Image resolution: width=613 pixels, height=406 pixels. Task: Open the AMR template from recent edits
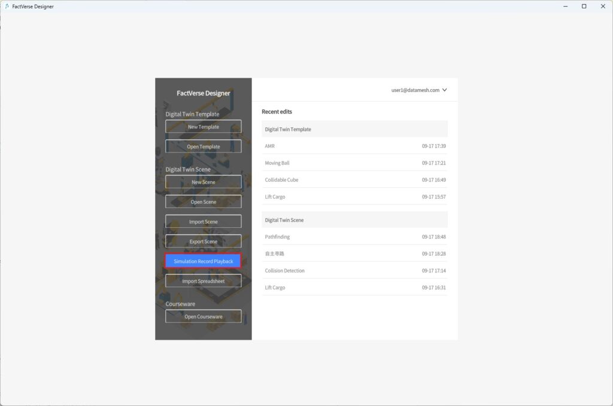tap(354, 146)
